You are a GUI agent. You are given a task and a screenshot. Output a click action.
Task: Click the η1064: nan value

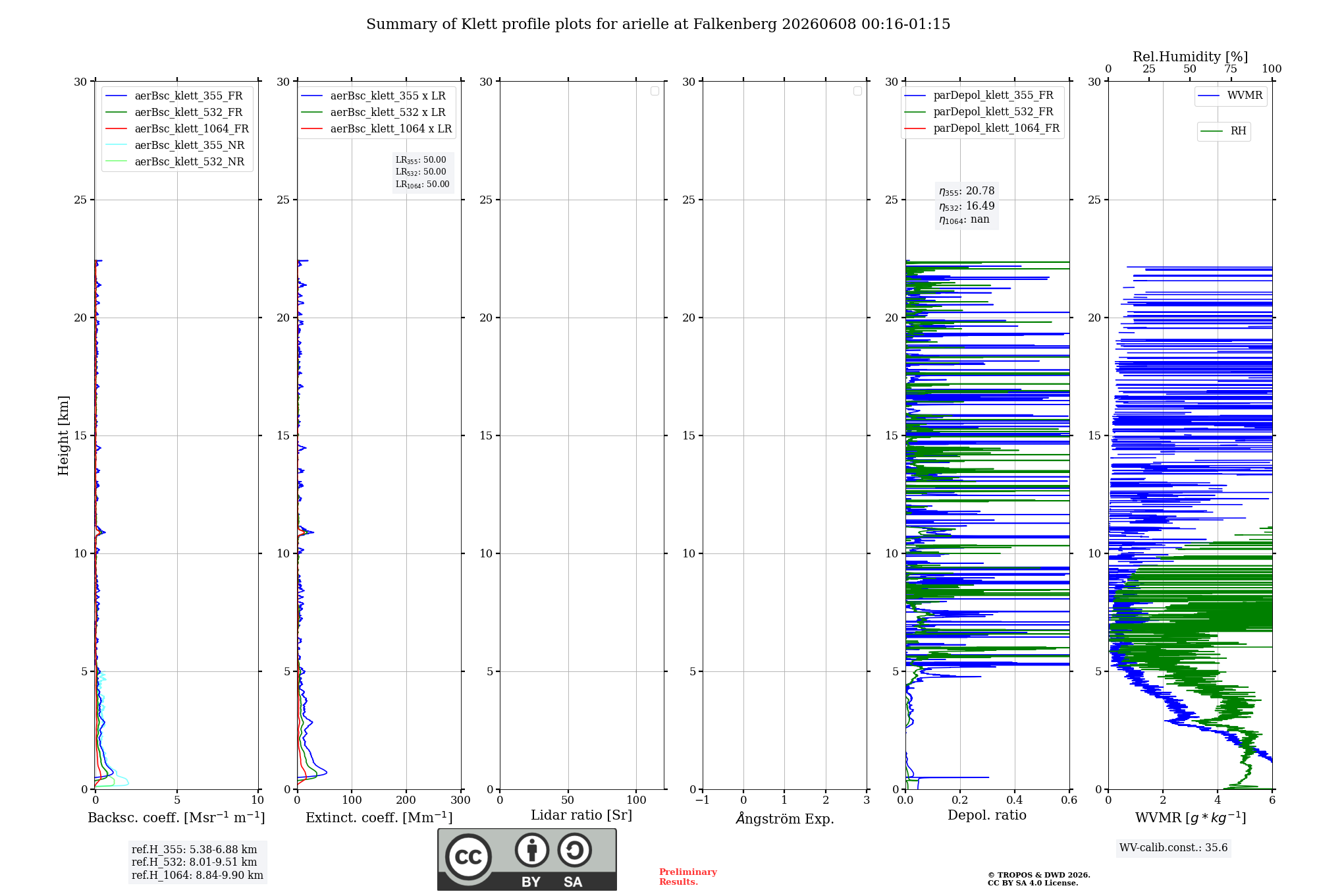964,220
